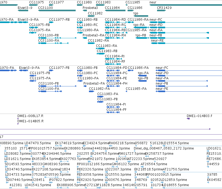222x189 pixels.
Task: Select the tgo gene bar
Action: 141,16
